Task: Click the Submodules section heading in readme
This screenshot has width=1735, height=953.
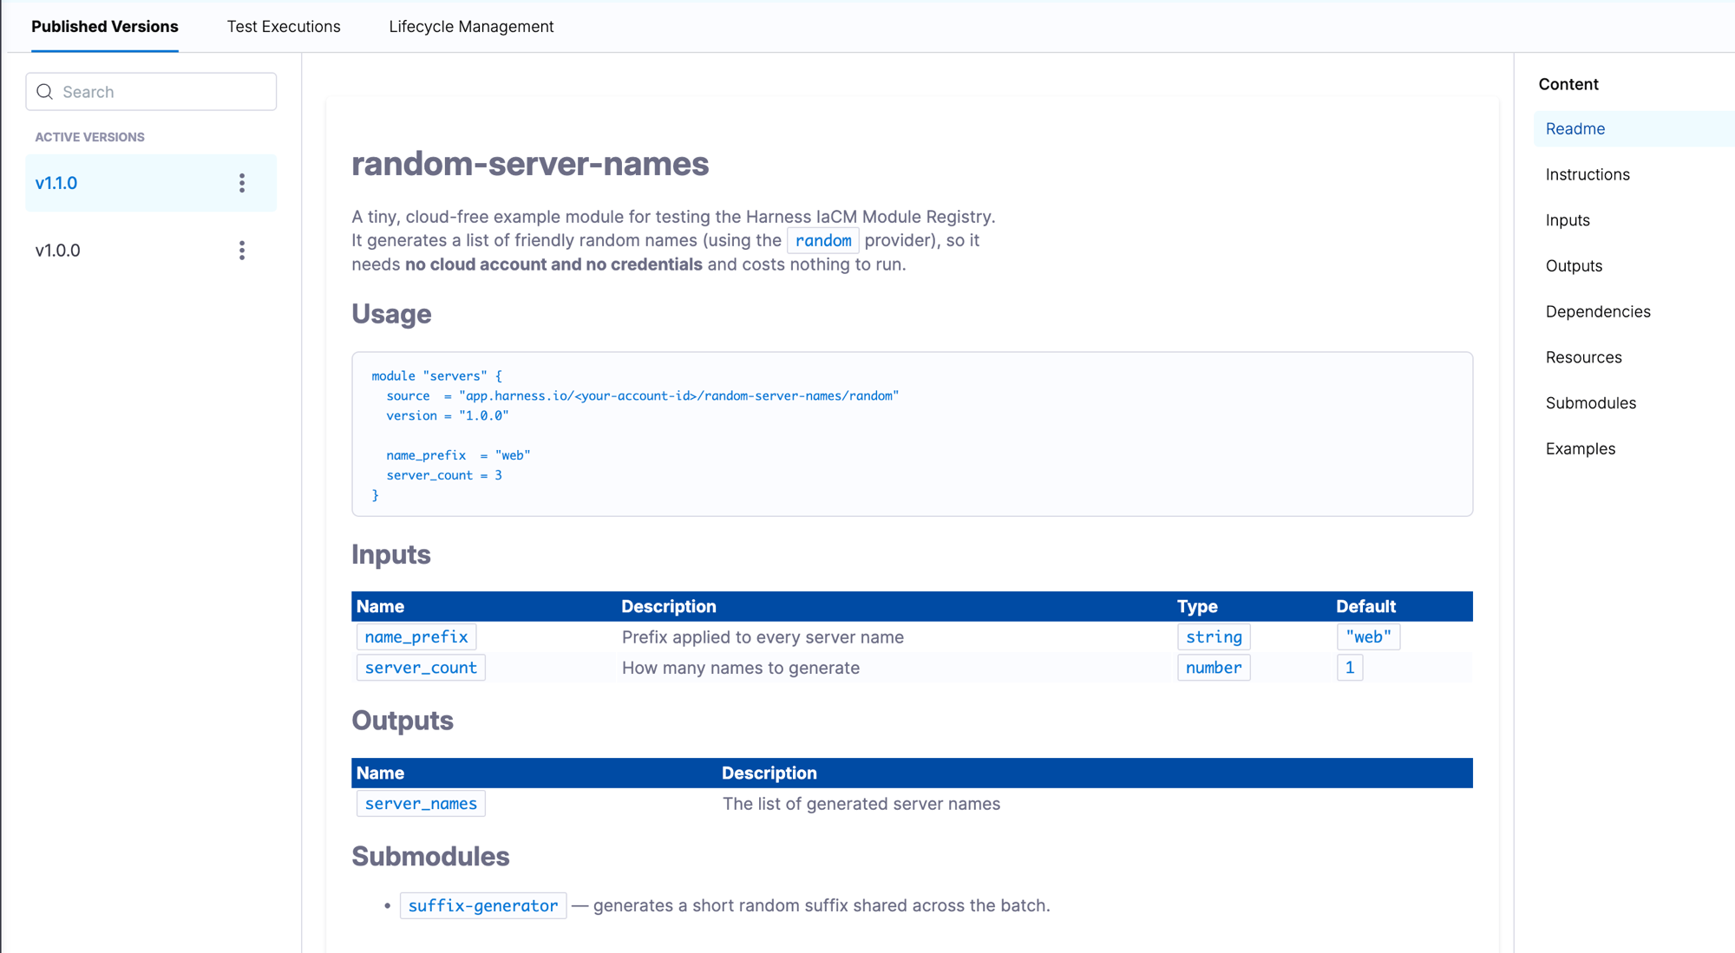Action: [430, 857]
